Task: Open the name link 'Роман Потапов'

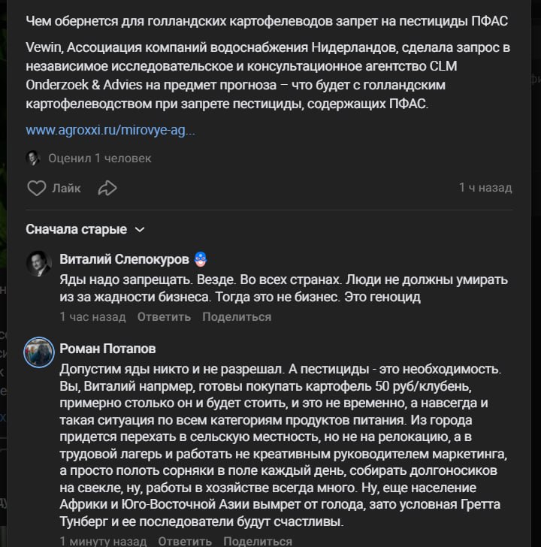Action: click(107, 349)
